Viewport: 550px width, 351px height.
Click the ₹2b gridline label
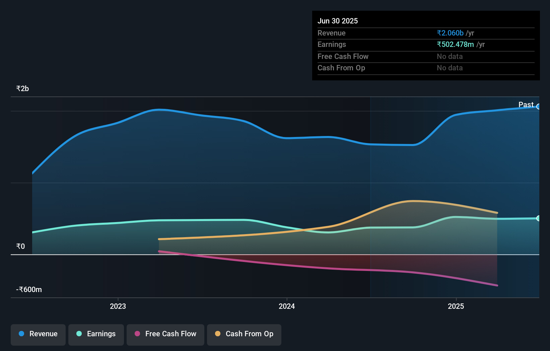tap(22, 88)
